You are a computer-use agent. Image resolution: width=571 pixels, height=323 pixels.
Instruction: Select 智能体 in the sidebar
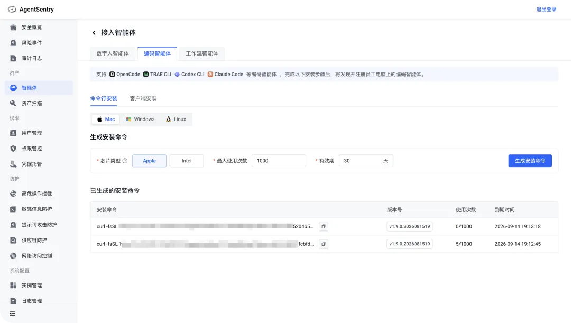(39, 88)
